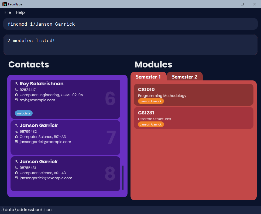The width and height of the screenshot is (261, 214).
Task: Click the FaculType app icon in title bar
Action: click(x=5, y=4)
